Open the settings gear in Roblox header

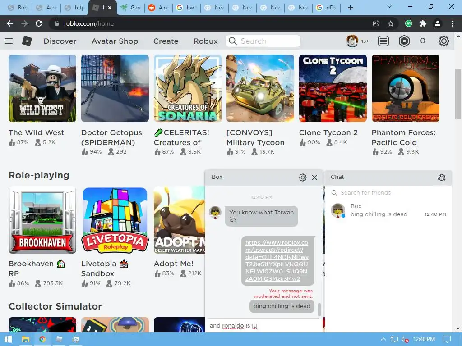click(444, 41)
